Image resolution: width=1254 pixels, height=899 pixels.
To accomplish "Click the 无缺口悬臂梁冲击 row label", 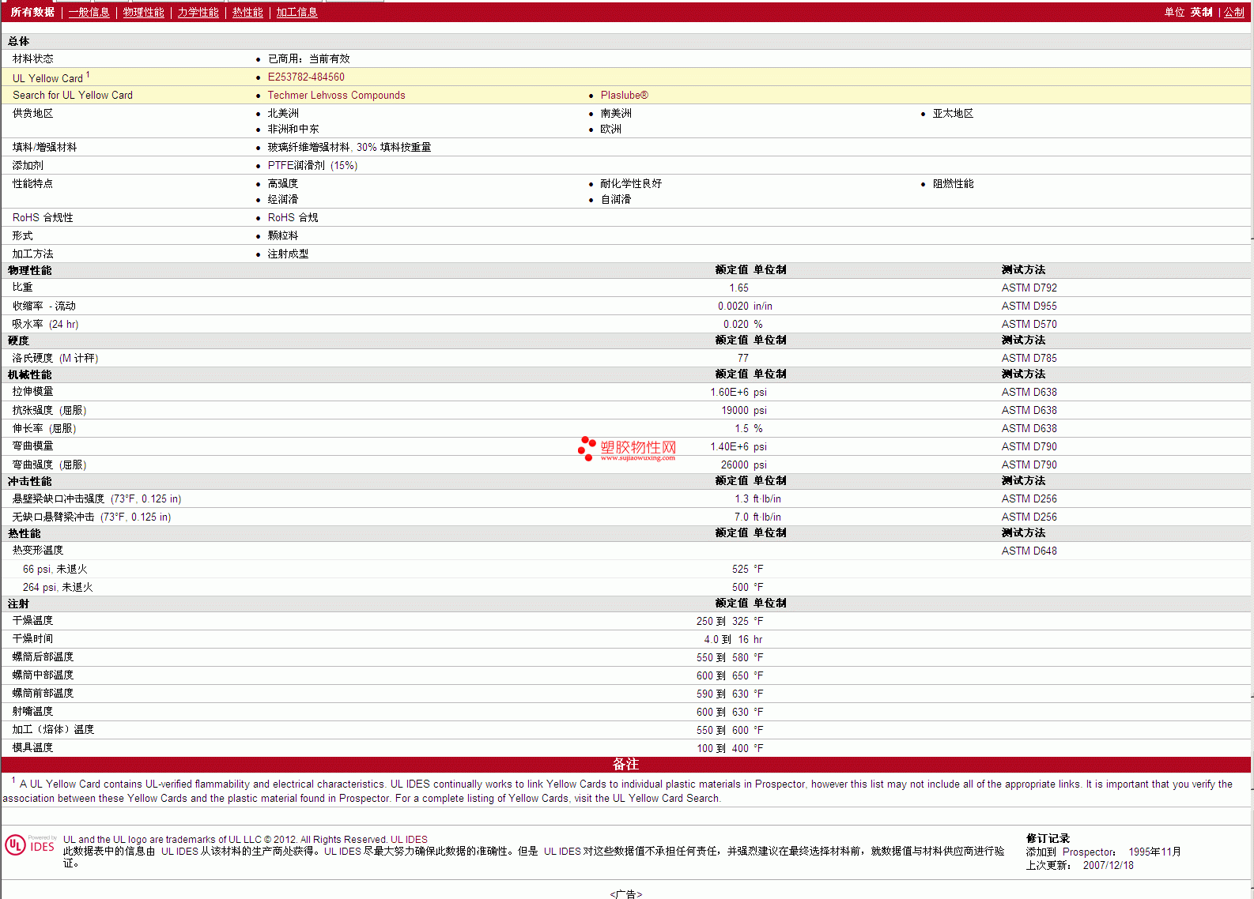I will [92, 517].
